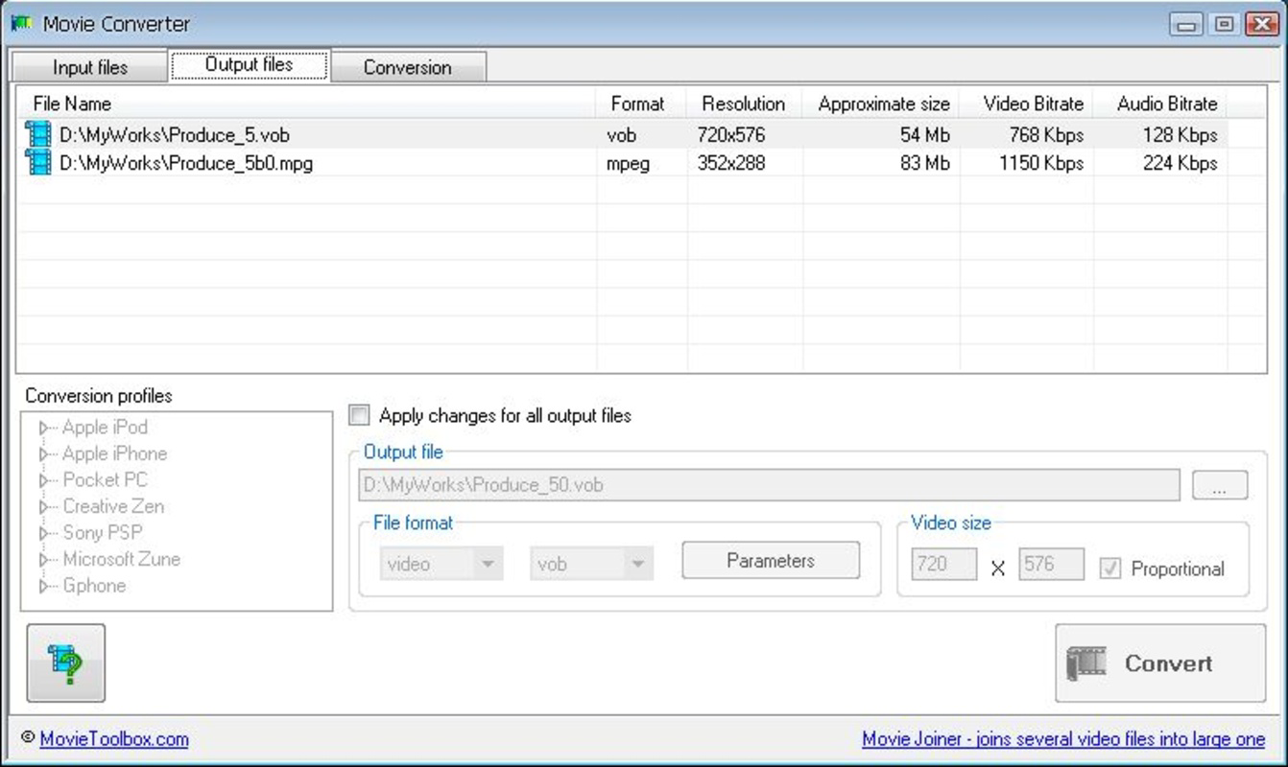Expand the Pocket PC profile
This screenshot has width=1288, height=767.
pyautogui.click(x=43, y=480)
